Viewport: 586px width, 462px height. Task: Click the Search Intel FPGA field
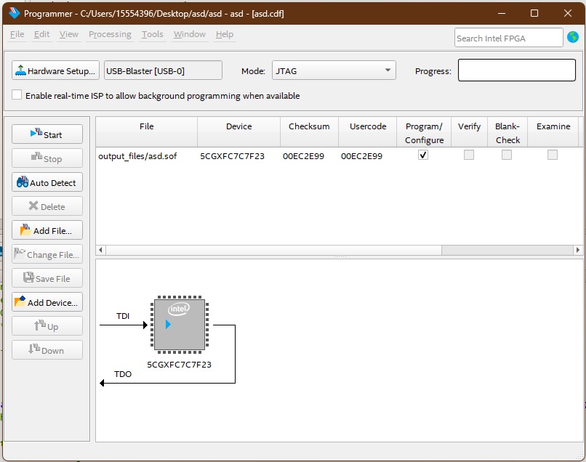click(x=508, y=38)
